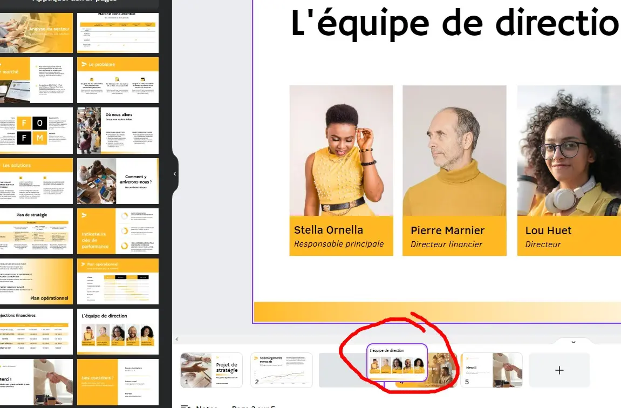
Task: Apply the 'Le problème' template page
Action: click(x=118, y=80)
